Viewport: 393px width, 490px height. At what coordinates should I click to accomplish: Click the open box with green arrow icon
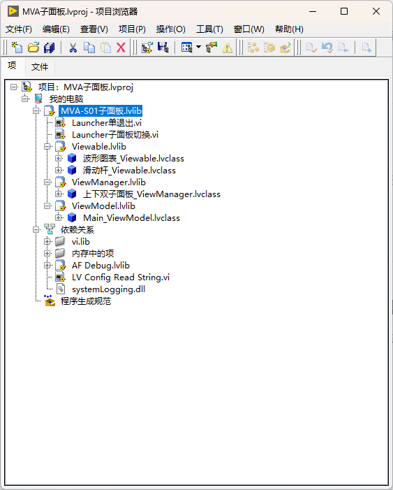(x=286, y=48)
